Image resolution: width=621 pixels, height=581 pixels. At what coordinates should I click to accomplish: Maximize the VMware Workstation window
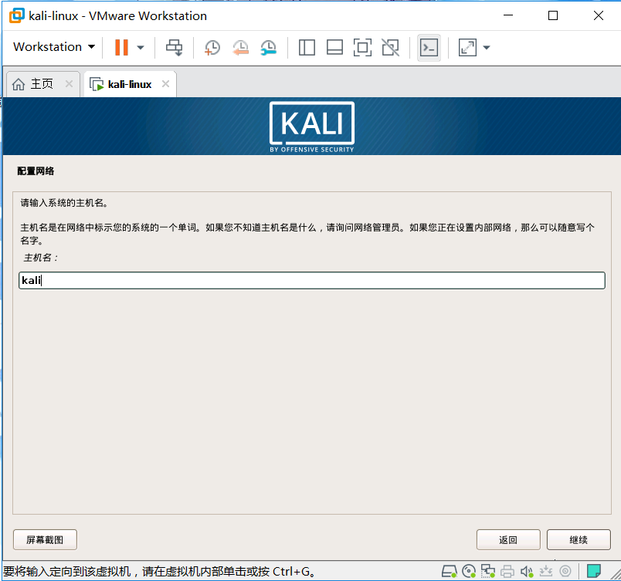pyautogui.click(x=553, y=15)
